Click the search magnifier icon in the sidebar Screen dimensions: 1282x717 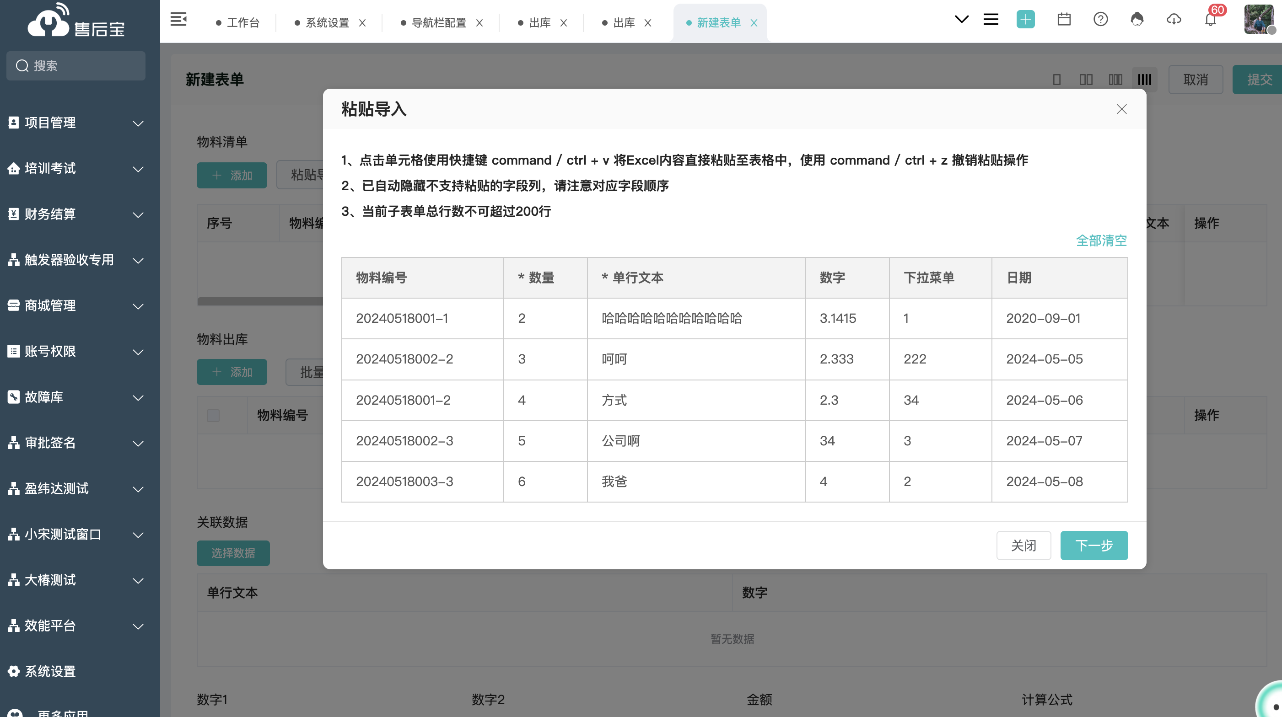pos(22,66)
